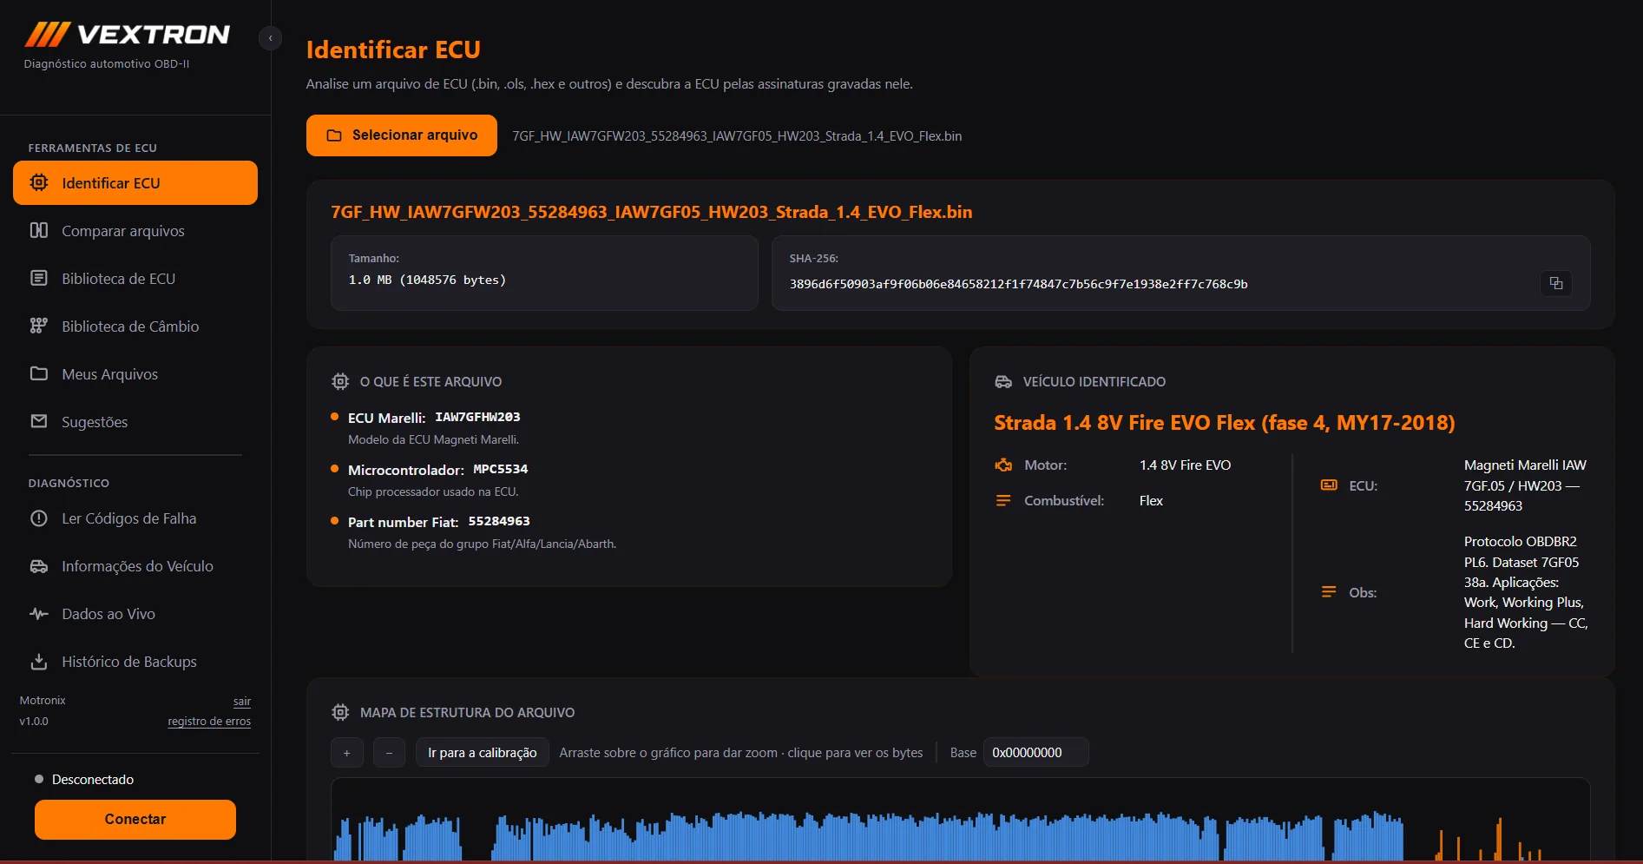Open Comparar arquivos menu item
This screenshot has width=1643, height=864.
pos(135,230)
